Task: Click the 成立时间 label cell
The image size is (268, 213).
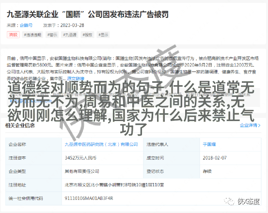Action: (172, 158)
